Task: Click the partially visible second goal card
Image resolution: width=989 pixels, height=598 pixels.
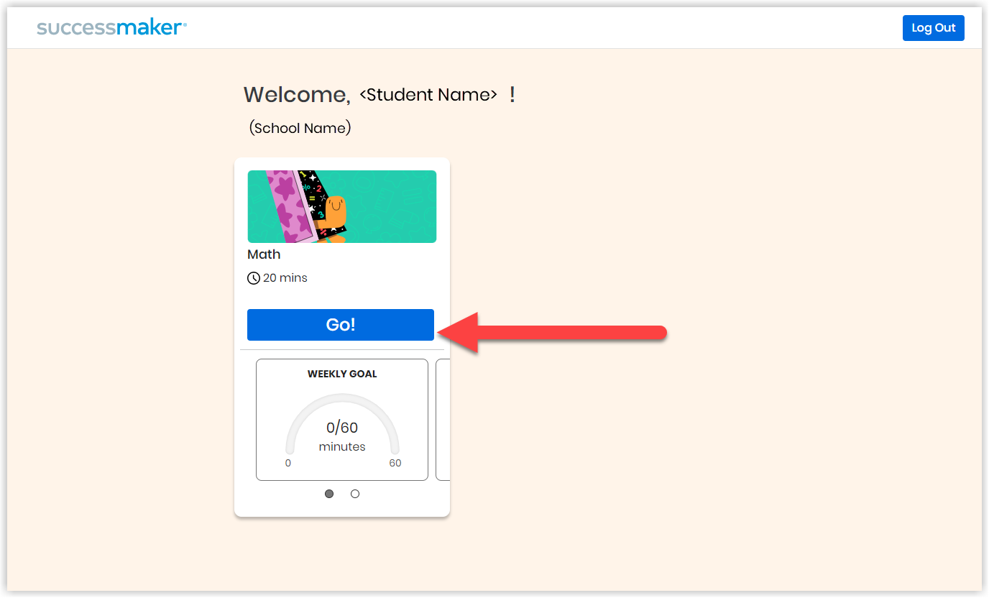Action: (444, 419)
